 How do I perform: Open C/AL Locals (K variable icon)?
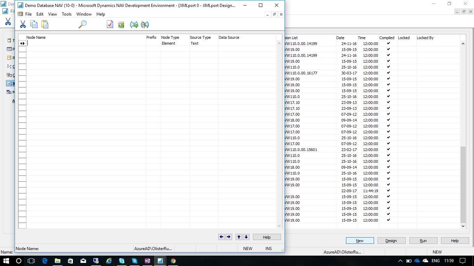click(145, 25)
